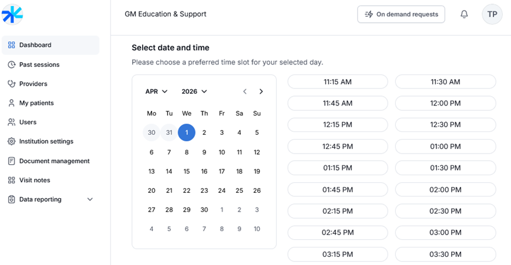
Task: Open the TP user avatar menu
Action: pyautogui.click(x=492, y=14)
